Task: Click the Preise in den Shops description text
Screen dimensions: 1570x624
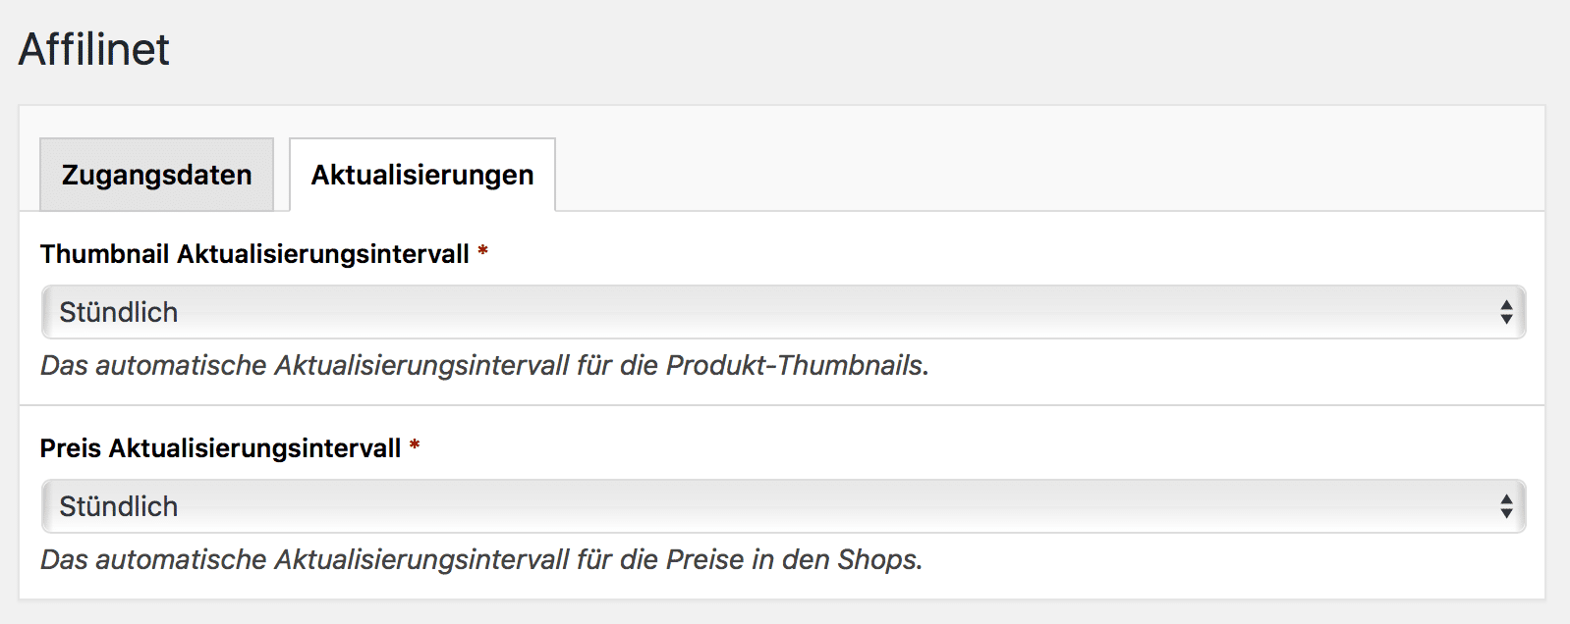Action: (481, 558)
